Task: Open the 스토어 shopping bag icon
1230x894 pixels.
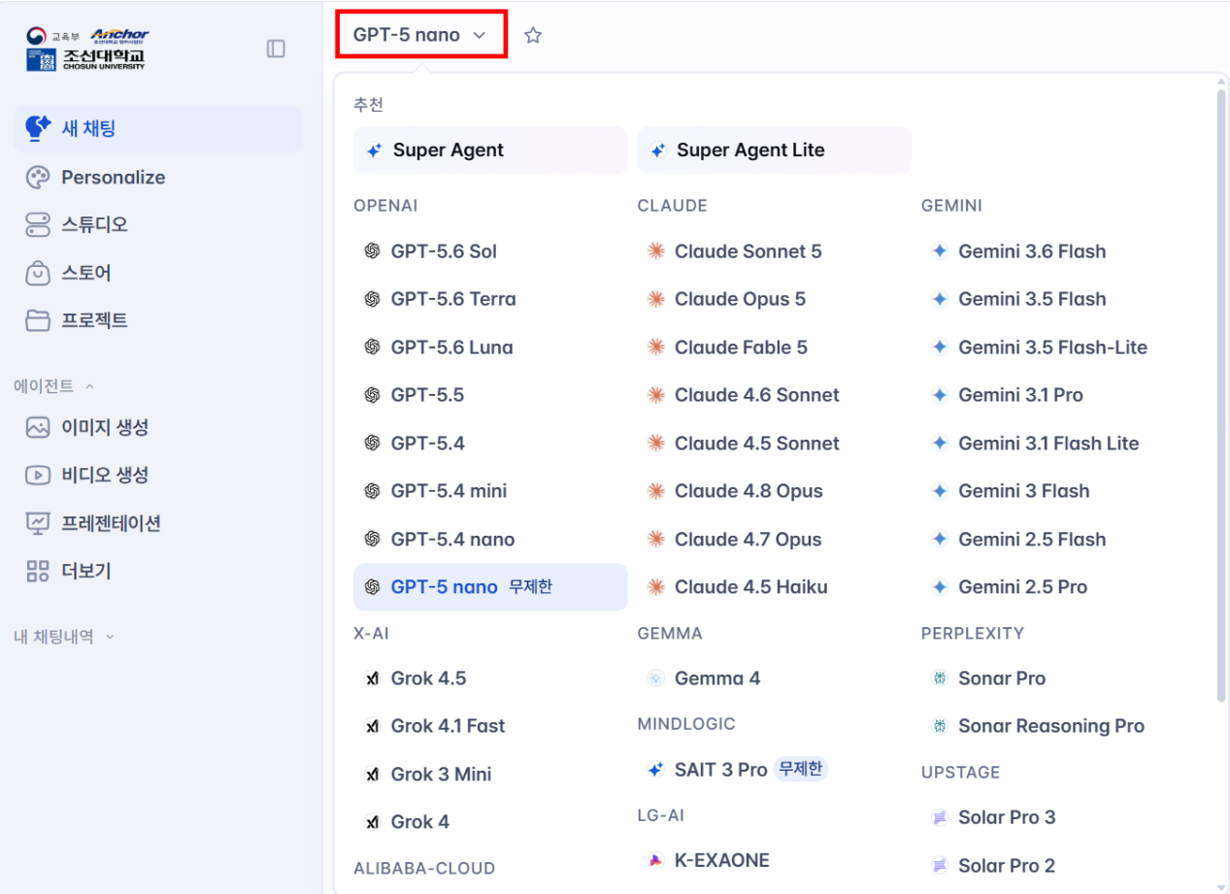Action: point(38,274)
